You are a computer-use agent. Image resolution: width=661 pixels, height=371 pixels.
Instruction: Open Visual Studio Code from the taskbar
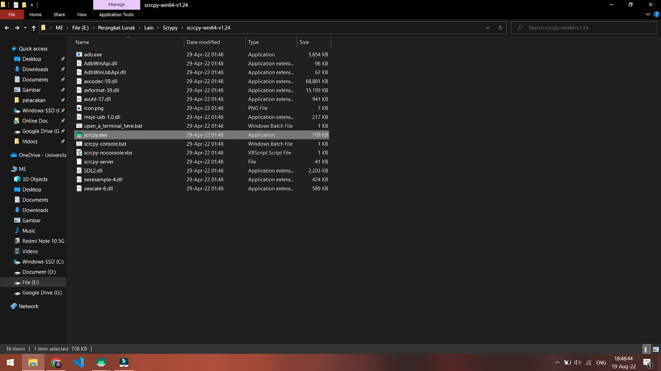[x=78, y=362]
